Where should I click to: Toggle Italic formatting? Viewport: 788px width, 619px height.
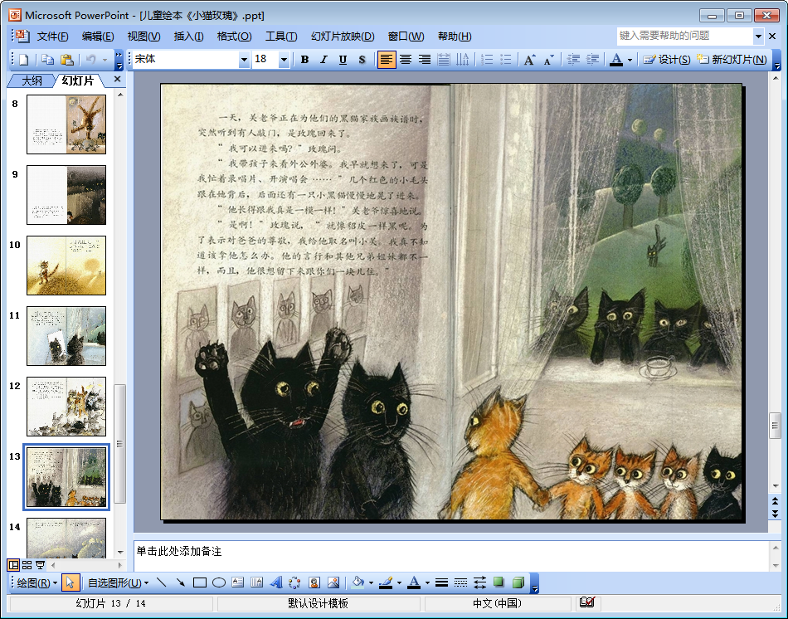[x=323, y=60]
